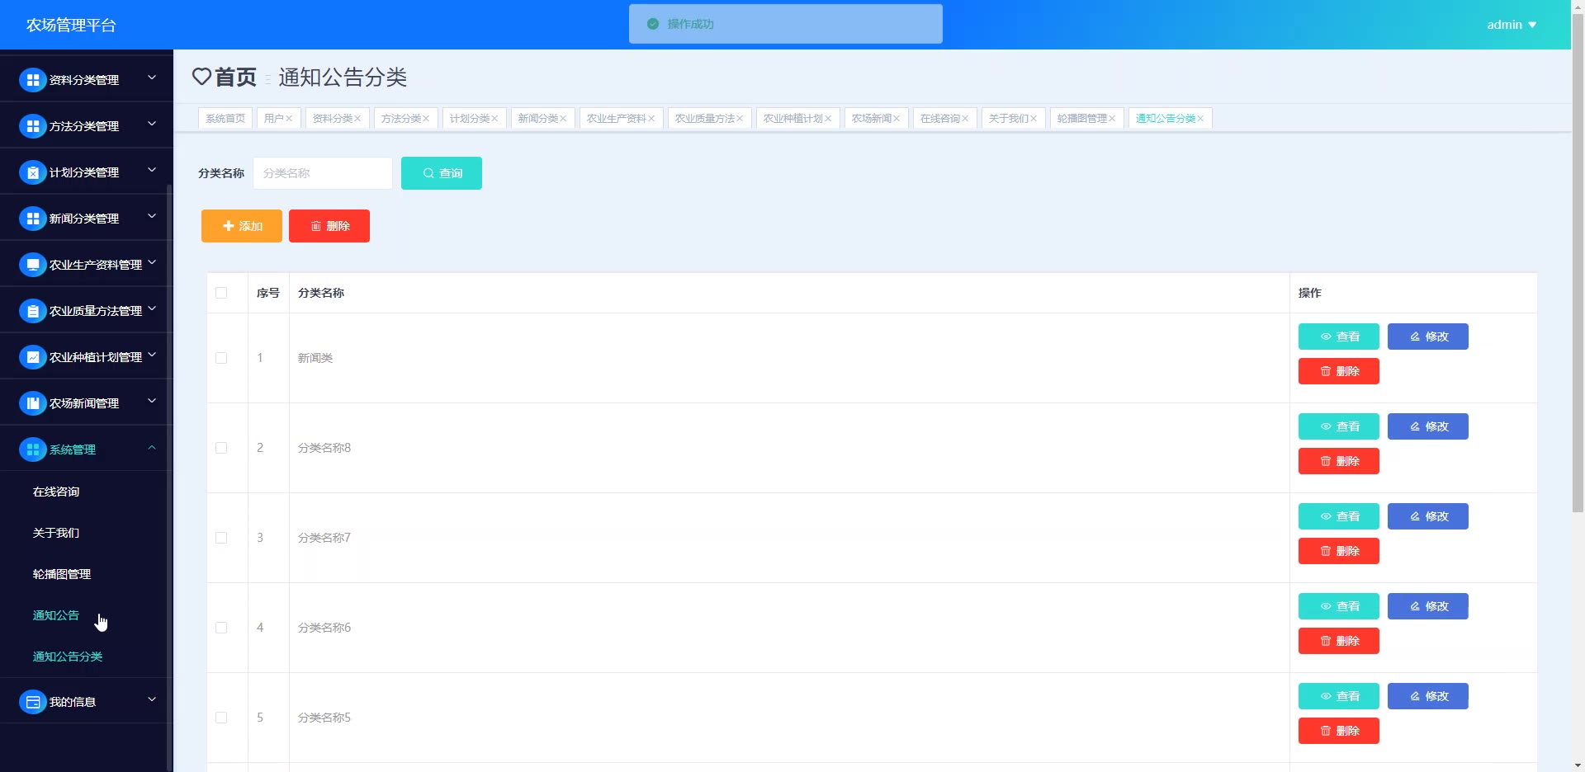The image size is (1585, 772).
Task: Close the 用户 tab with its X
Action: [289, 119]
